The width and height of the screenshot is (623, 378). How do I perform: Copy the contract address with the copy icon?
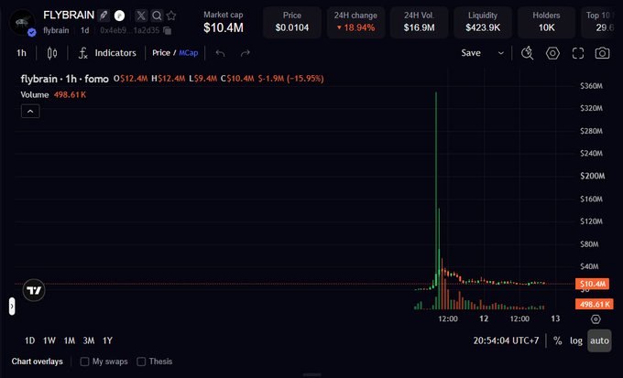click(168, 30)
